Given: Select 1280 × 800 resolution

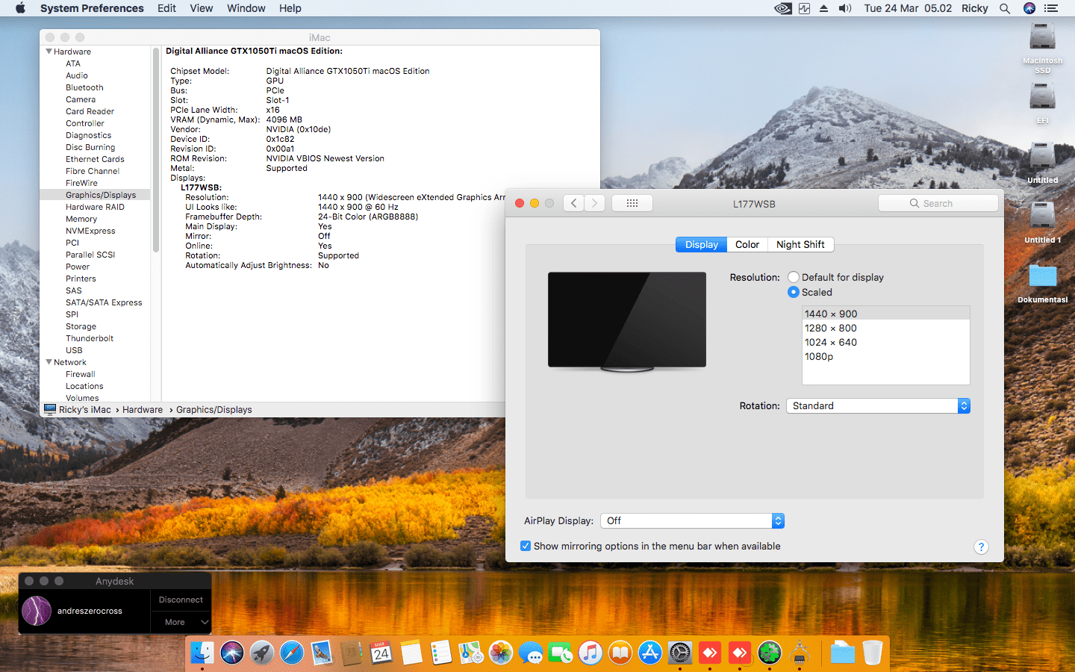Looking at the screenshot, I should [831, 328].
